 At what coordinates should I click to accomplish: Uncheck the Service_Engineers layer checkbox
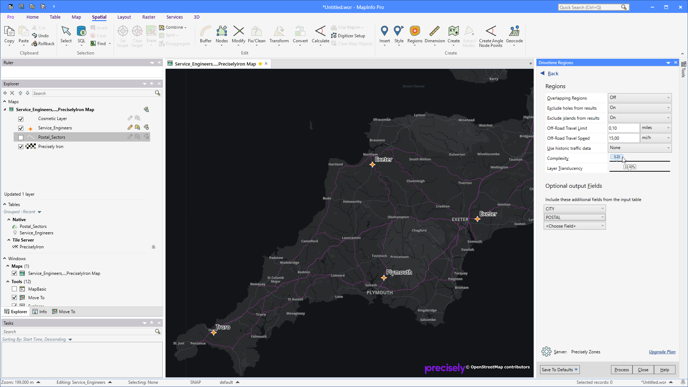[21, 128]
